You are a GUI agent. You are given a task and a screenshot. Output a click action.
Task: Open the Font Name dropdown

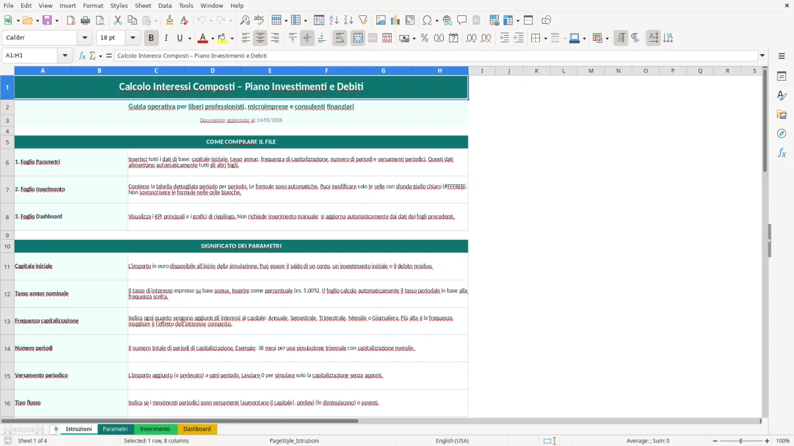(x=85, y=38)
